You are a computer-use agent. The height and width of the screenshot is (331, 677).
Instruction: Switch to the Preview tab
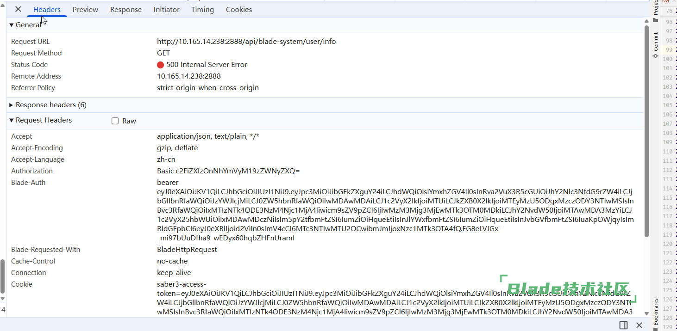pyautogui.click(x=85, y=10)
